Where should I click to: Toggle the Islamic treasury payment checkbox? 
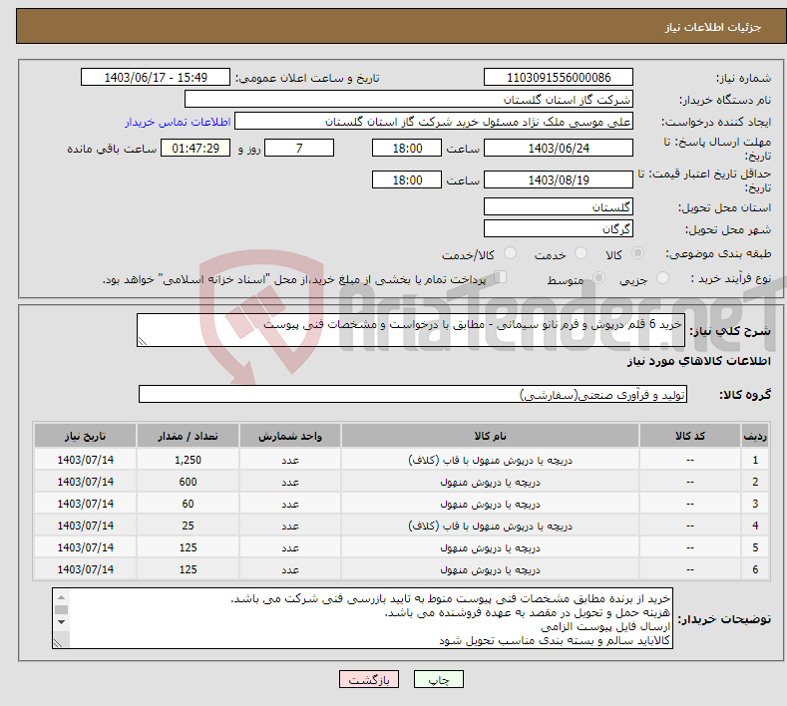pyautogui.click(x=501, y=277)
